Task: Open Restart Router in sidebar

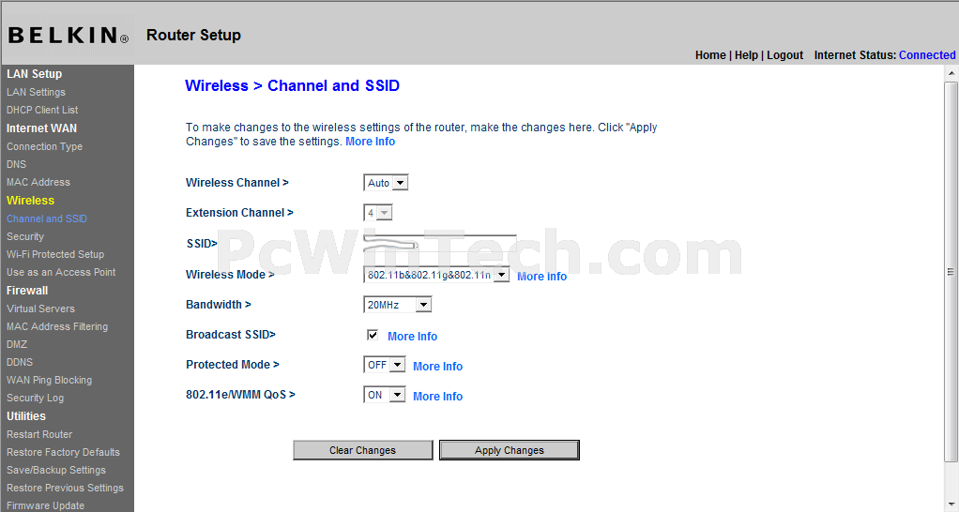Action: click(x=39, y=434)
